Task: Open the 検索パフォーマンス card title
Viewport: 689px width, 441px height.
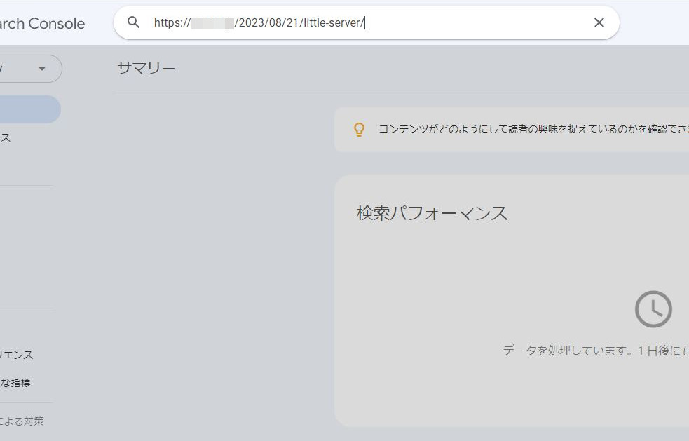Action: click(432, 213)
